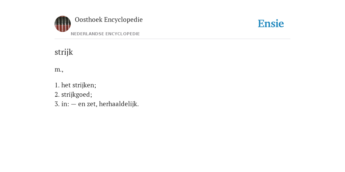Screen dimensions: 345x172
Task: Click definition two strijkgoed
Action: pyautogui.click(x=73, y=94)
